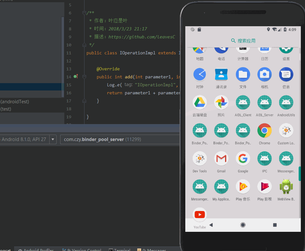Launch the Messenger app beside IPC
This screenshot has width=305, height=251.
coord(286,159)
